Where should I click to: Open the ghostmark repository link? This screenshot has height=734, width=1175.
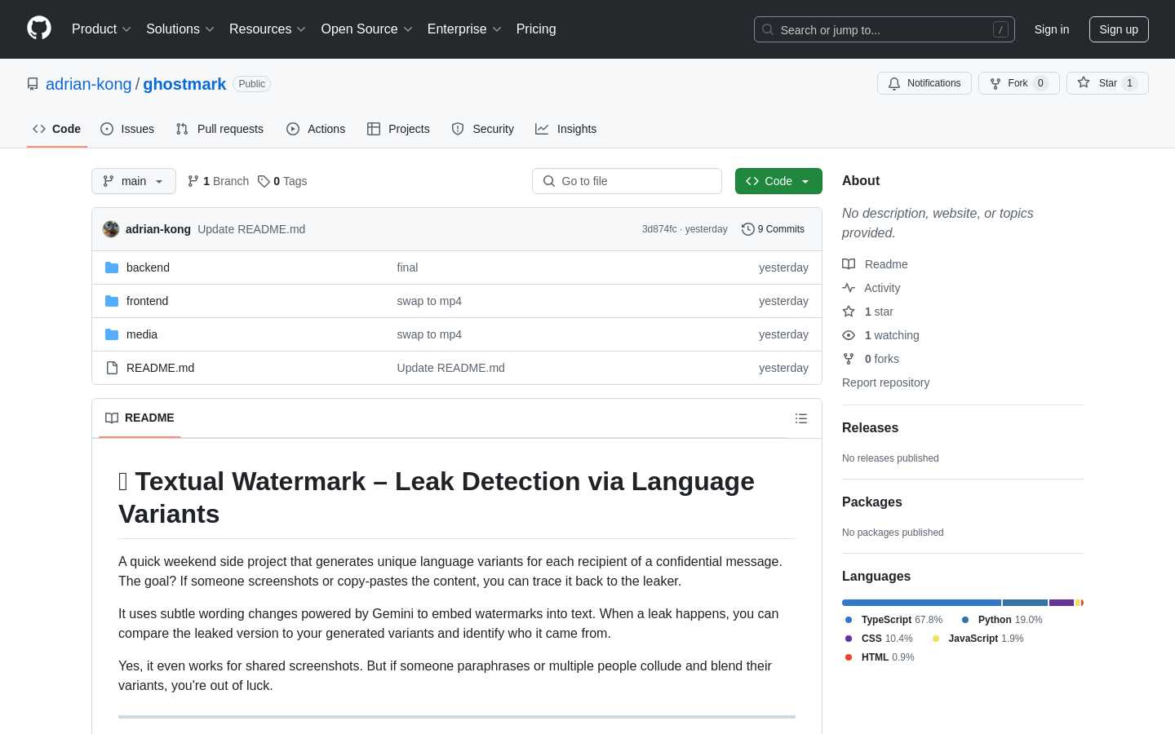(x=184, y=84)
